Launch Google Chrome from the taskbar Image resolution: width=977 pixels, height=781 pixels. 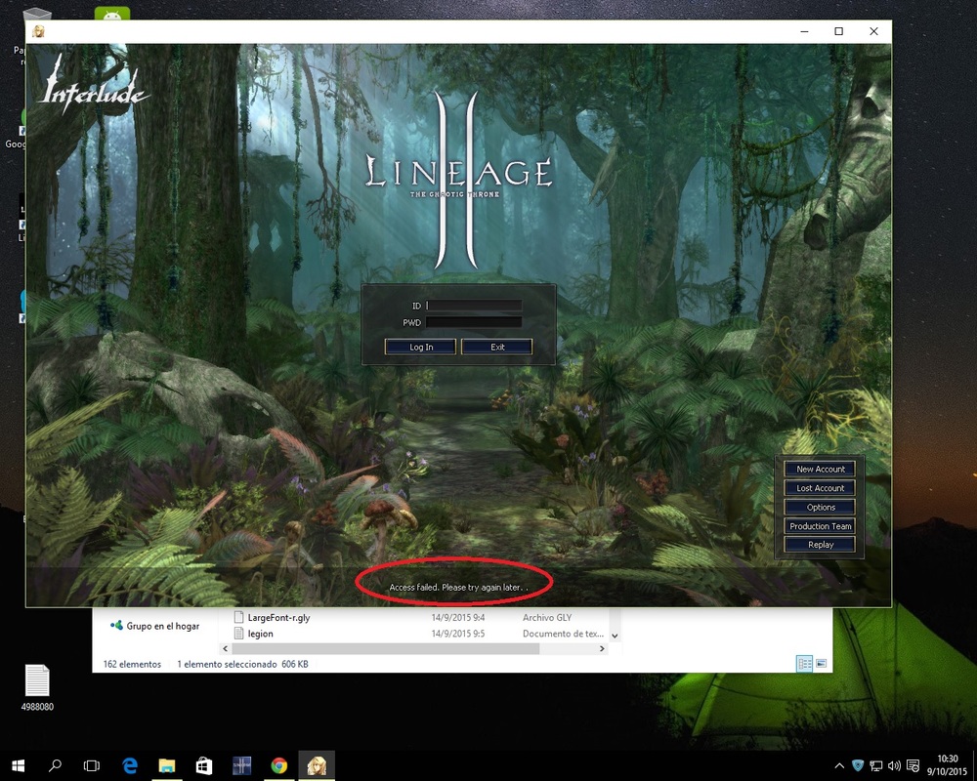279,765
